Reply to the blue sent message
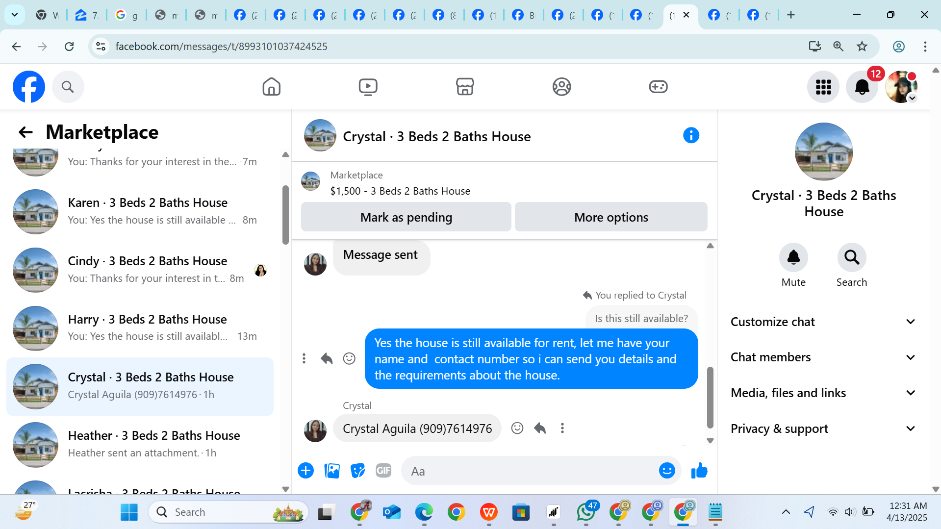The height and width of the screenshot is (529, 941). point(327,358)
